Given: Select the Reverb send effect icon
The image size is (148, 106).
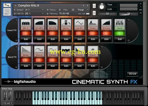Looking at the screenshot, I should [x=79, y=50].
